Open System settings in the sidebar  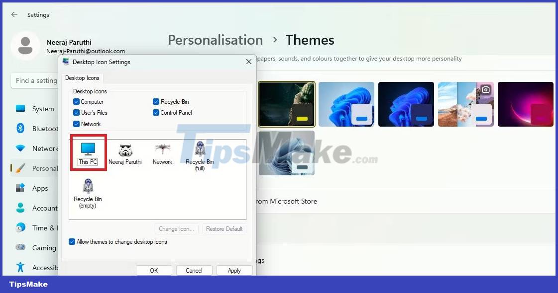(x=42, y=109)
